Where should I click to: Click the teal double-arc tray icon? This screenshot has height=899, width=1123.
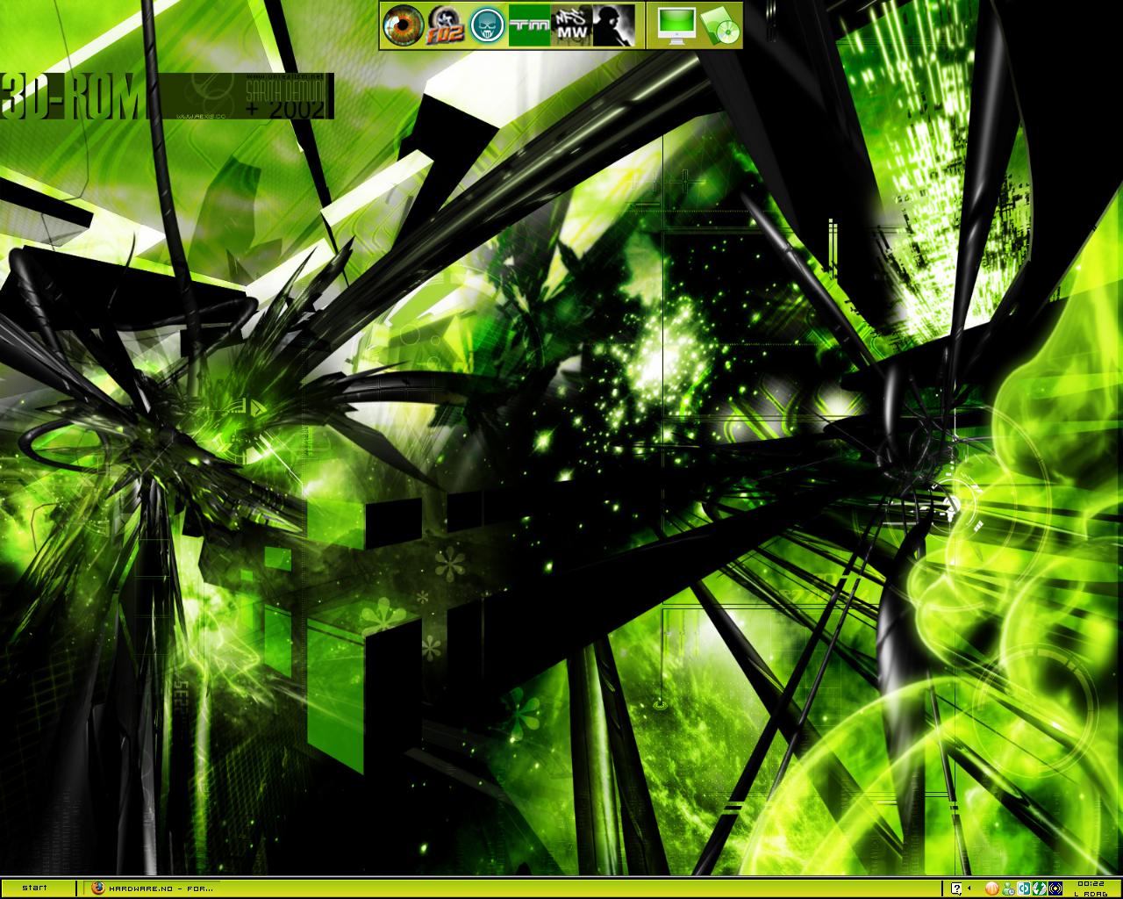click(x=1024, y=888)
